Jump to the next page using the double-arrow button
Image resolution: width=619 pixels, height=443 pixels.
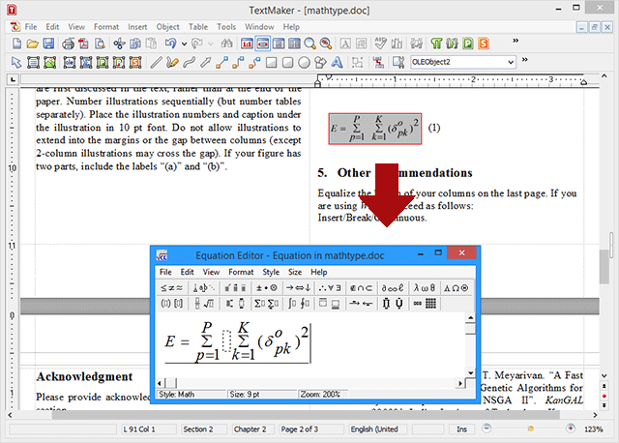(x=604, y=405)
